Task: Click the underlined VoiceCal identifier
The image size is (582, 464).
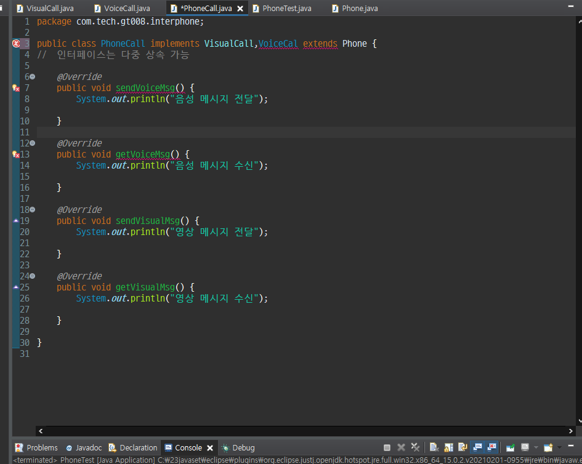Action: click(278, 44)
